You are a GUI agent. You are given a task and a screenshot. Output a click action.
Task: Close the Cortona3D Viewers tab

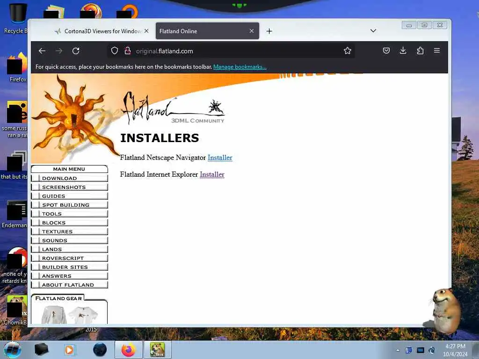pyautogui.click(x=146, y=31)
